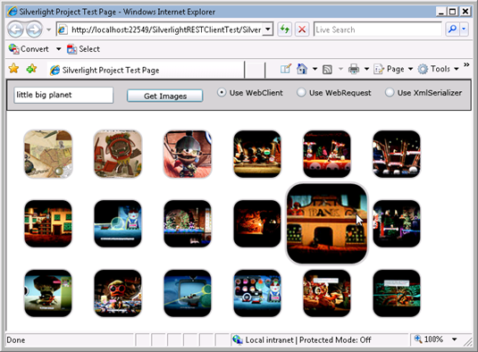This screenshot has width=478, height=352.
Task: Open the Page menu
Action: pos(393,69)
